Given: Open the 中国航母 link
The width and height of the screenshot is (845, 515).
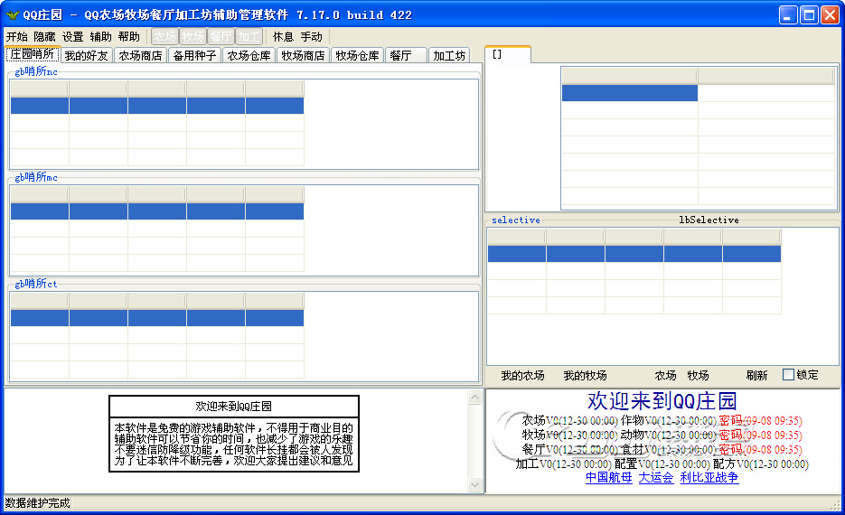Looking at the screenshot, I should click(x=608, y=477).
